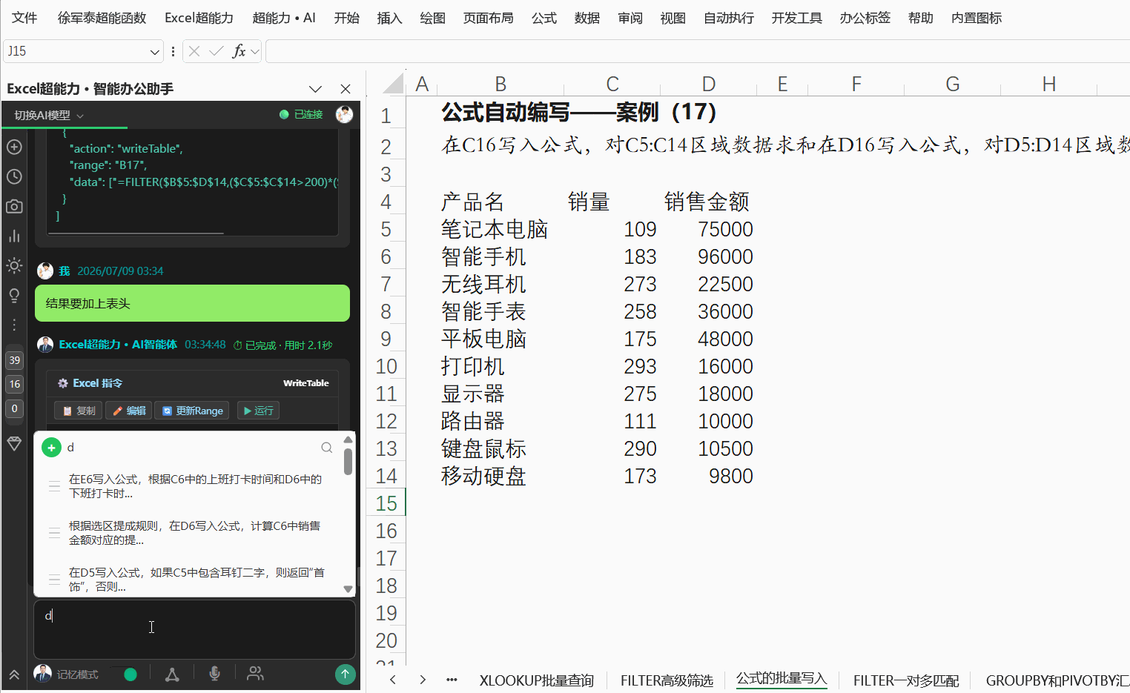Image resolution: width=1130 pixels, height=693 pixels.
Task: Click the prompt popup vertical scrollbar thumb
Action: tap(348, 462)
